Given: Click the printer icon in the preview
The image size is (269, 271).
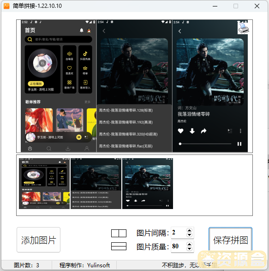Looking at the screenshot, I should [244, 28].
